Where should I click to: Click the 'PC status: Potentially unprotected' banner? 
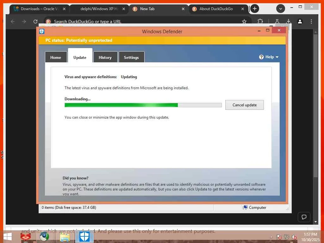tap(162, 40)
